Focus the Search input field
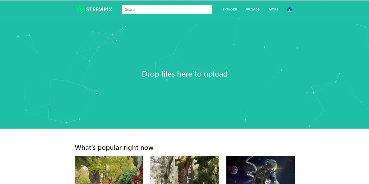The image size is (369, 184). tap(167, 9)
